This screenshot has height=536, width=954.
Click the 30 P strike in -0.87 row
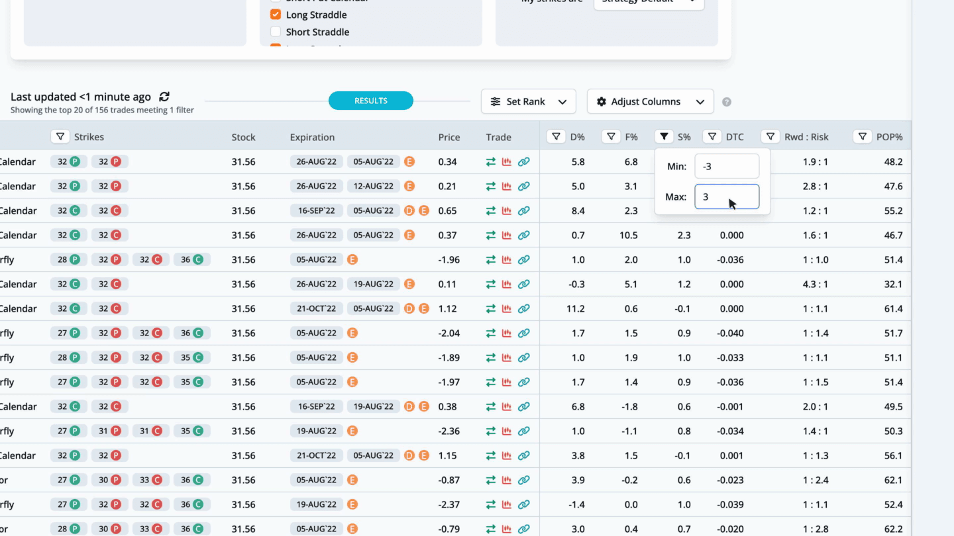pyautogui.click(x=110, y=480)
